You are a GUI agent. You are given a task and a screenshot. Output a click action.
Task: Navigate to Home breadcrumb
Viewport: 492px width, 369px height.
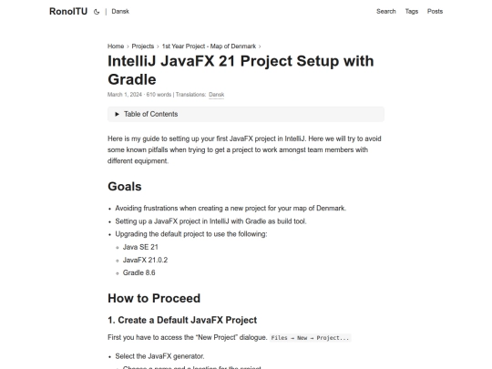pos(116,46)
